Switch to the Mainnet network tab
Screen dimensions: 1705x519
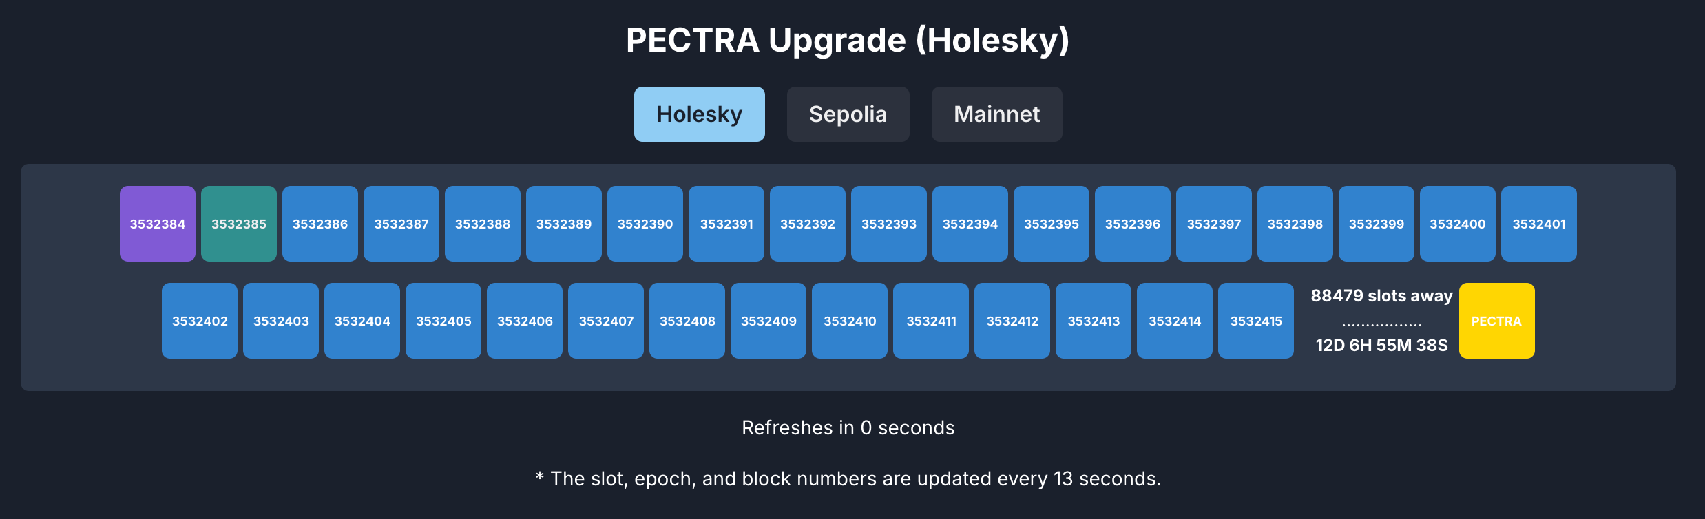(996, 114)
